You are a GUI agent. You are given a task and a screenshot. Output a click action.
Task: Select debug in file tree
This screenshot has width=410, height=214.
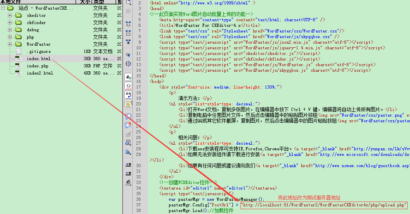click(x=33, y=30)
